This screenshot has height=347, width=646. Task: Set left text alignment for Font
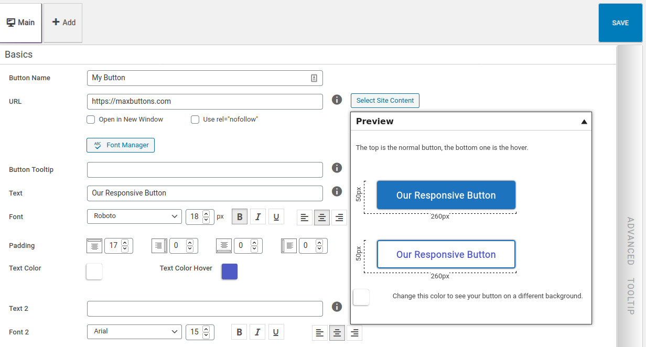[304, 216]
